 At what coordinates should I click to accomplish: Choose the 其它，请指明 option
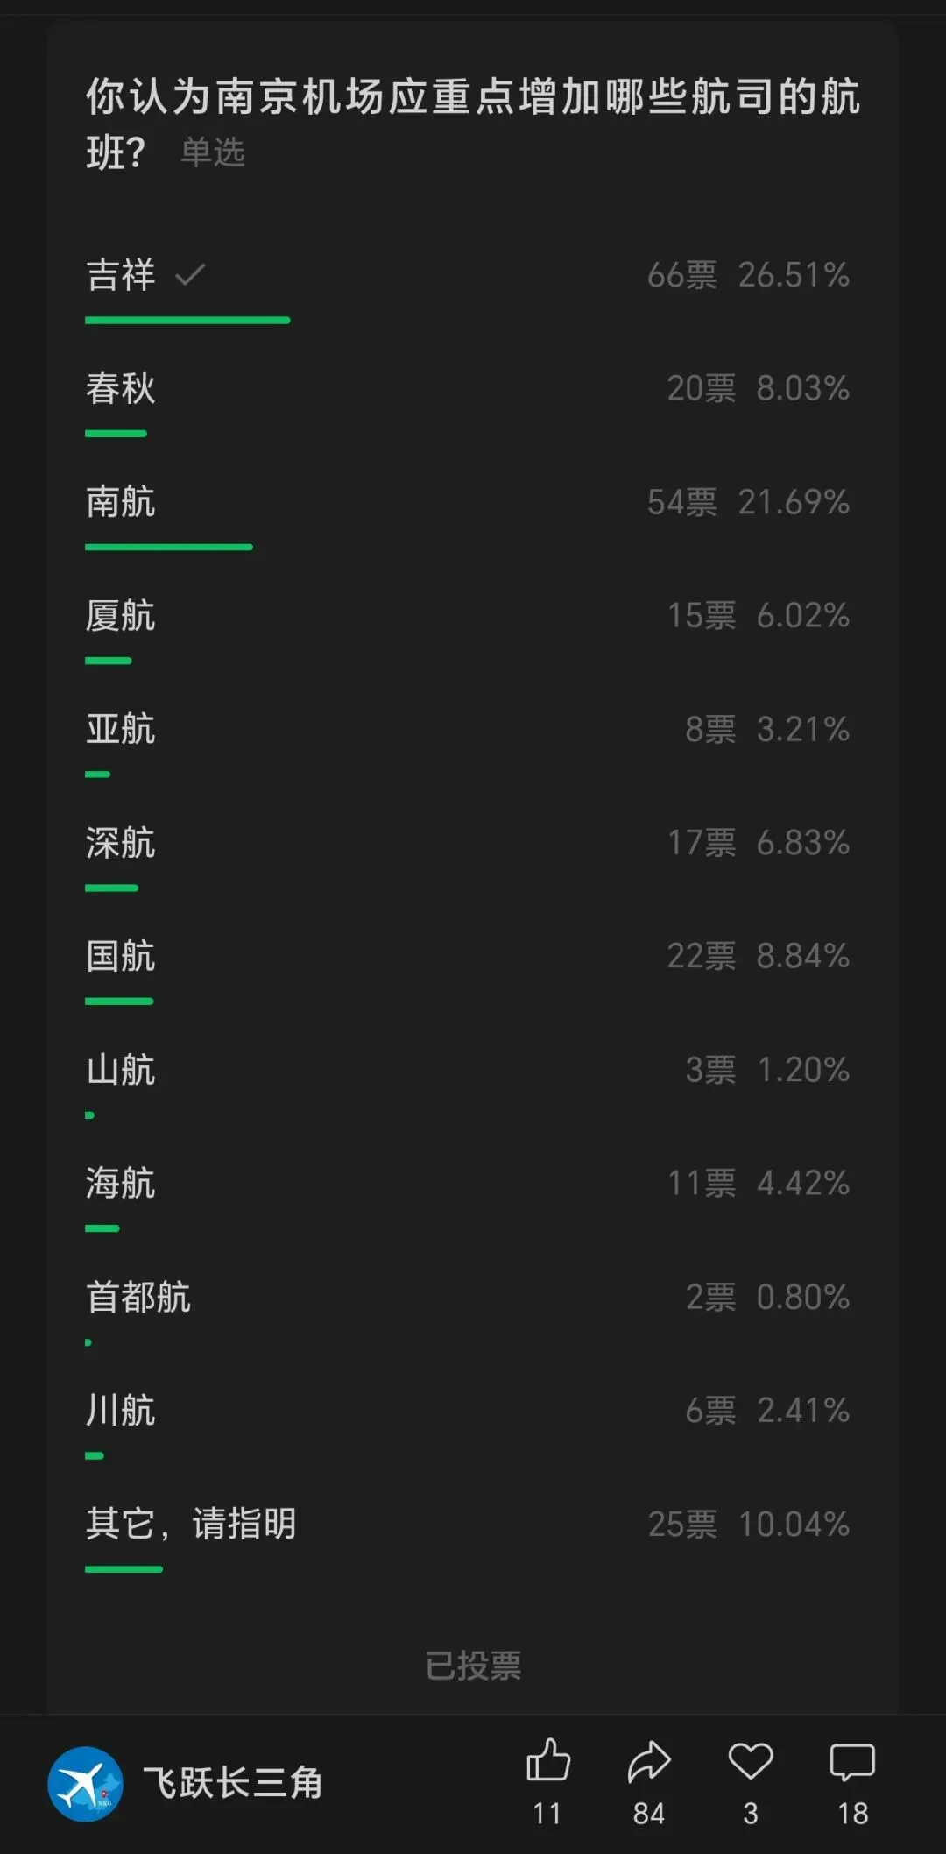point(191,1524)
